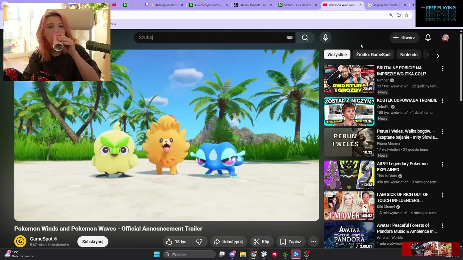The image size is (463, 260).
Task: Open the on-screen keyboard icon in search box
Action: tap(289, 38)
